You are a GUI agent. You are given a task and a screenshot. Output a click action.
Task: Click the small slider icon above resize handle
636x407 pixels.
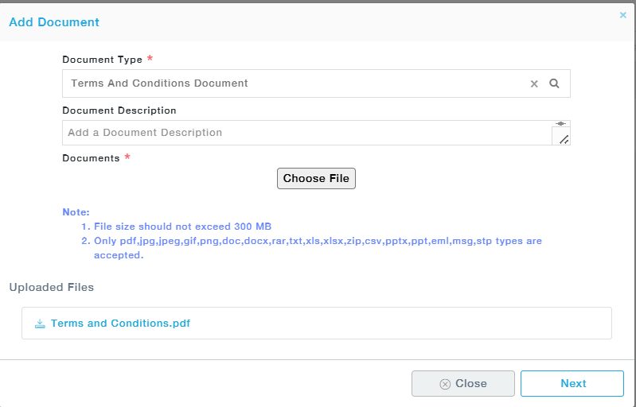tap(561, 124)
